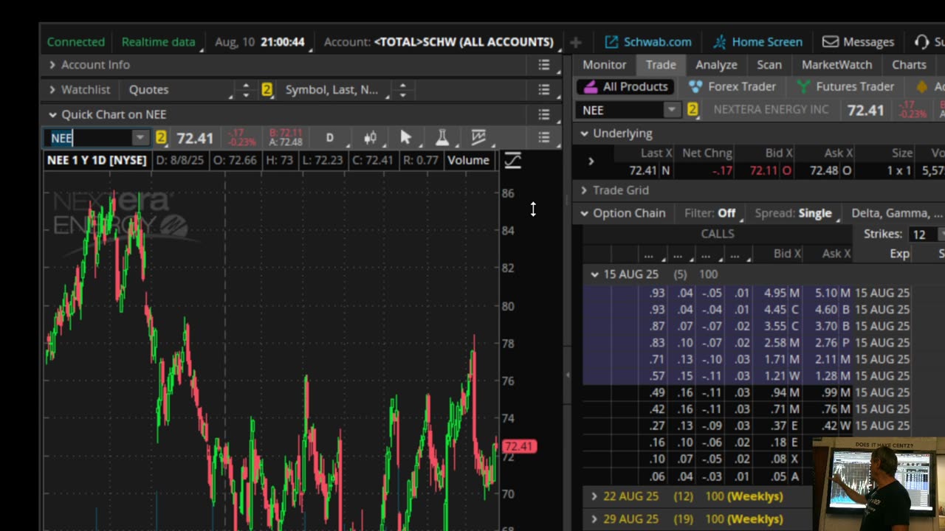This screenshot has width=945, height=531.
Task: Open the Watchlist panel menu icon
Action: (544, 90)
